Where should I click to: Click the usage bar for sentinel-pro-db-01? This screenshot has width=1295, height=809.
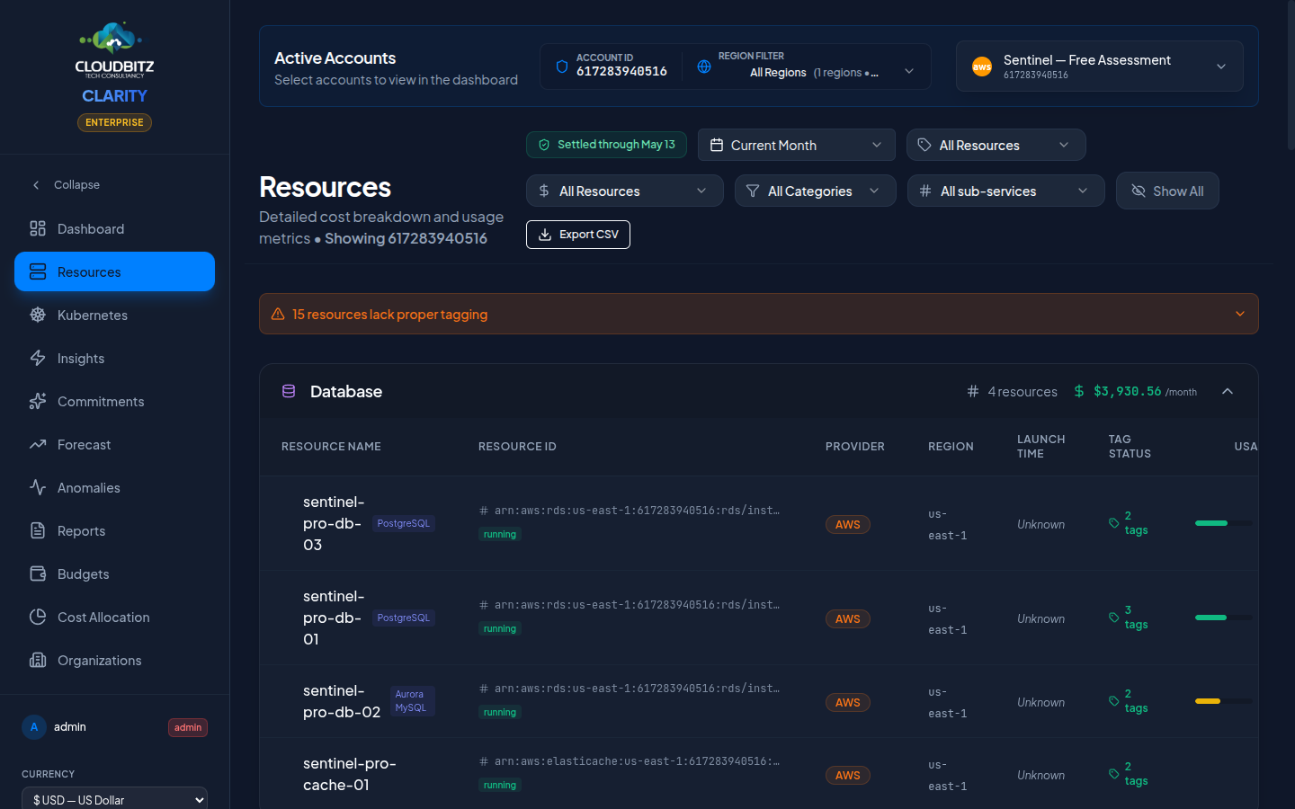click(1223, 618)
